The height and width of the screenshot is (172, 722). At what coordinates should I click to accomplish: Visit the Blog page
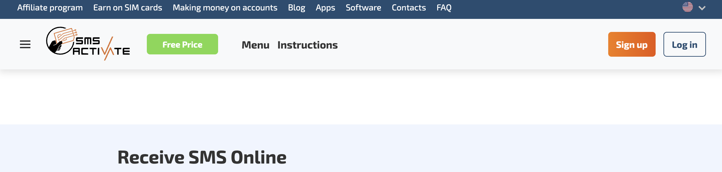click(297, 7)
